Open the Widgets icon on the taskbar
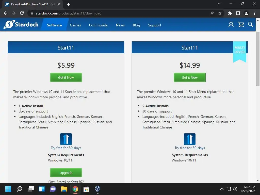Viewport: 260px width, 195px height. tap(42, 189)
